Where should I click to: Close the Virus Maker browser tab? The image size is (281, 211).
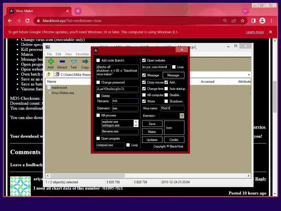coord(68,11)
